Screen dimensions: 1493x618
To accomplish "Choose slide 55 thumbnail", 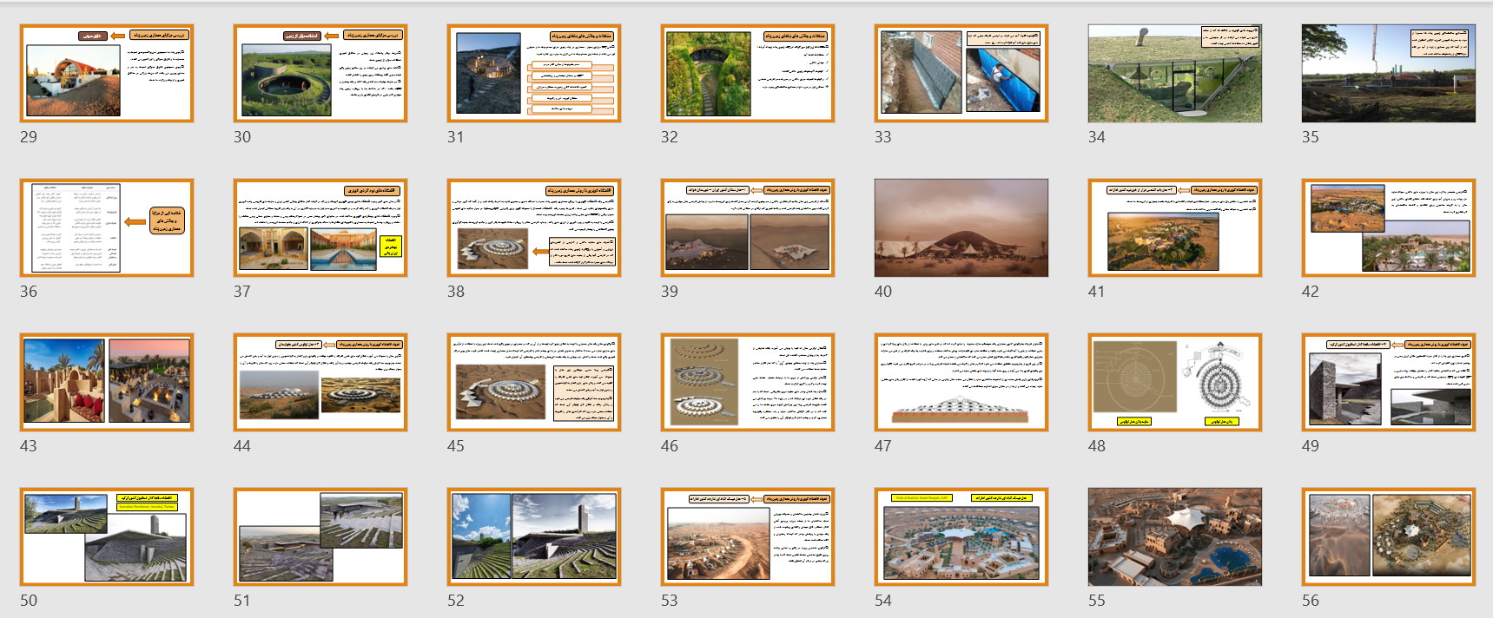I will (1175, 536).
